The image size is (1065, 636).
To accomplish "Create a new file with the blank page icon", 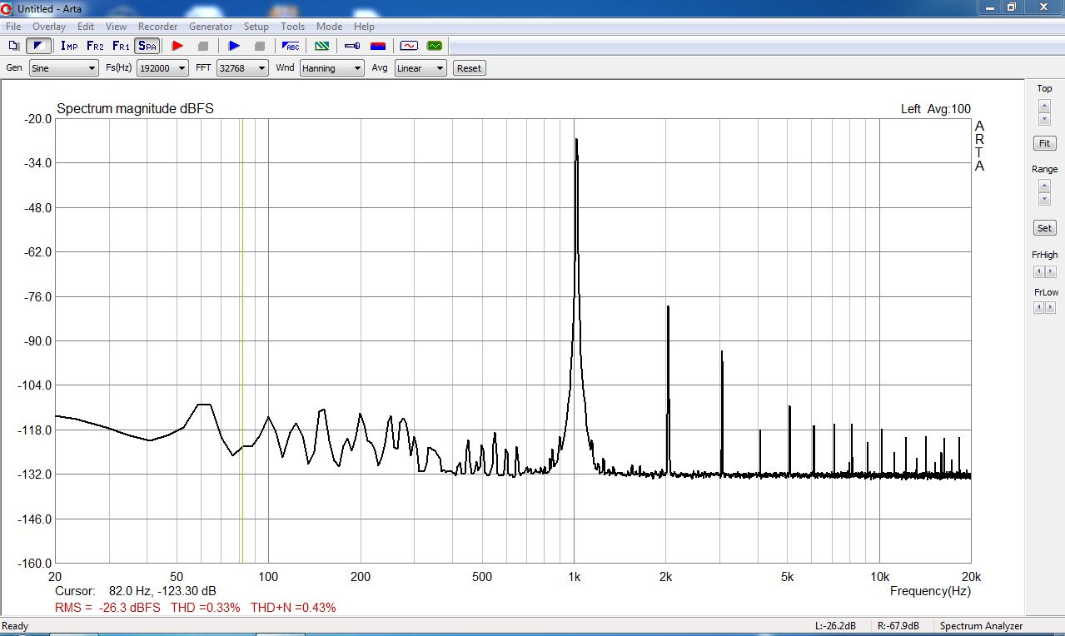I will click(14, 46).
